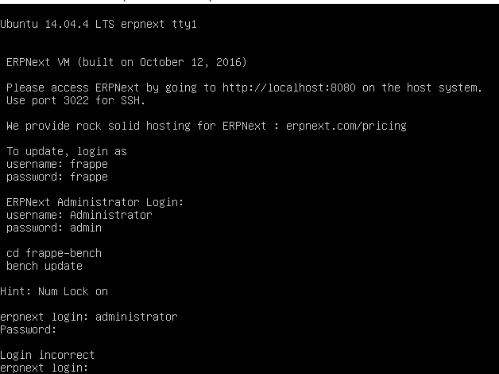
Task: Click the 'ERPNext VM (built on October 12, 2016)' line
Action: [x=126, y=62]
